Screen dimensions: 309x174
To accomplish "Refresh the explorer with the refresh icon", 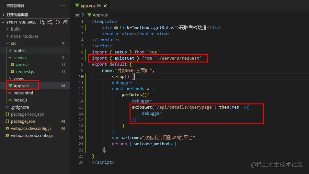I will (58, 22).
